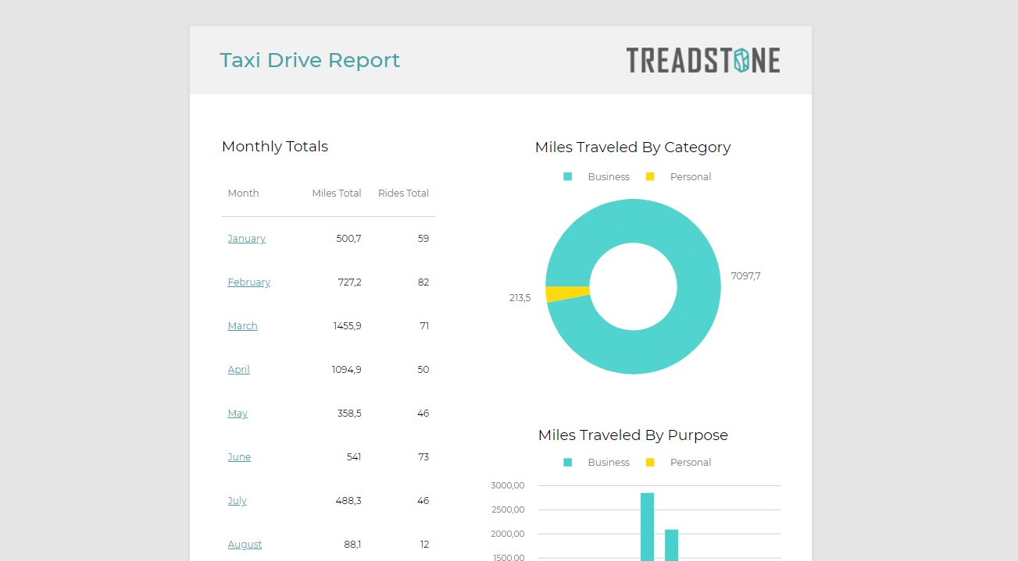The height and width of the screenshot is (561, 1018).
Task: Click the Miles Traveled By Purpose title
Action: pos(633,435)
